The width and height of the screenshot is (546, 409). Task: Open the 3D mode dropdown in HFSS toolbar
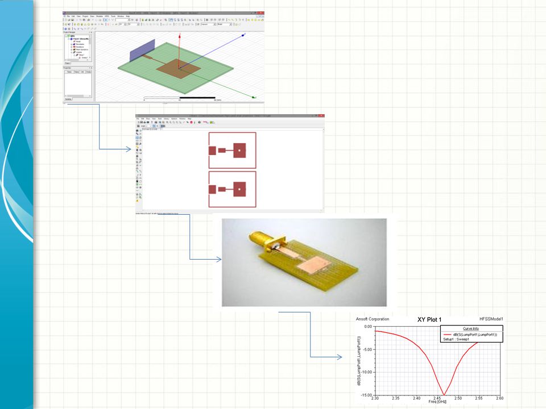(134, 24)
